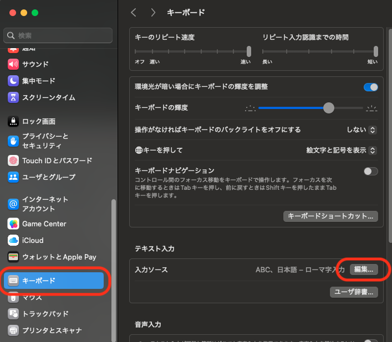
Task: Open the インターネットアカウント @ icon
Action: (13, 204)
